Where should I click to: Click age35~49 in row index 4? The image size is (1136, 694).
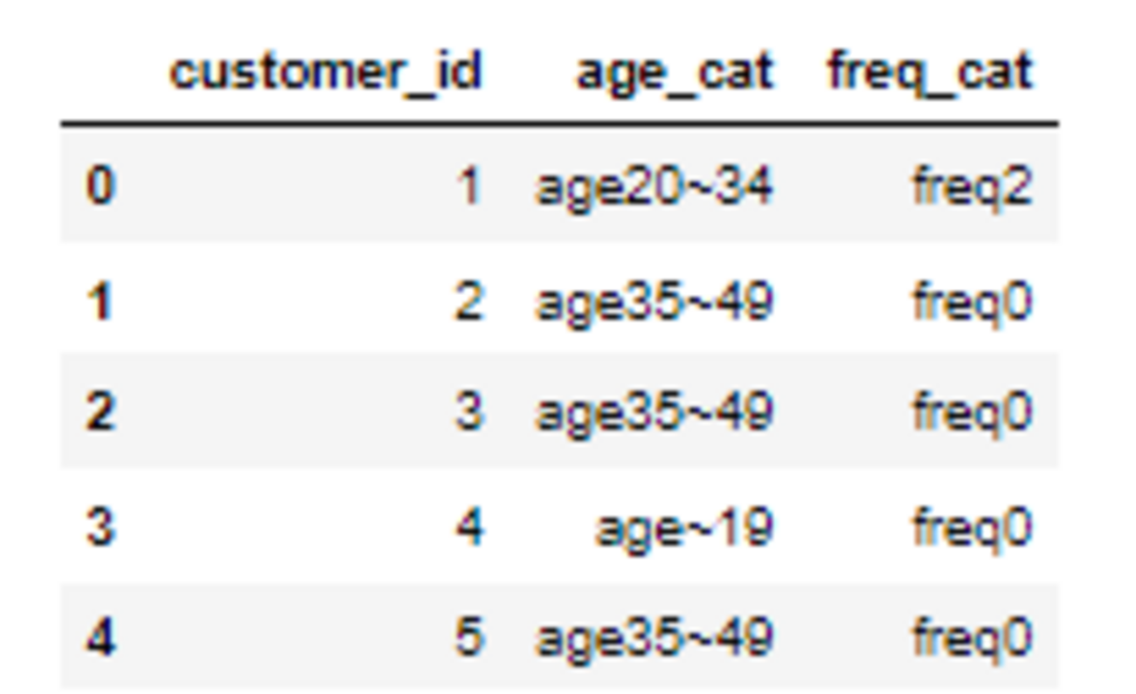[x=655, y=637]
